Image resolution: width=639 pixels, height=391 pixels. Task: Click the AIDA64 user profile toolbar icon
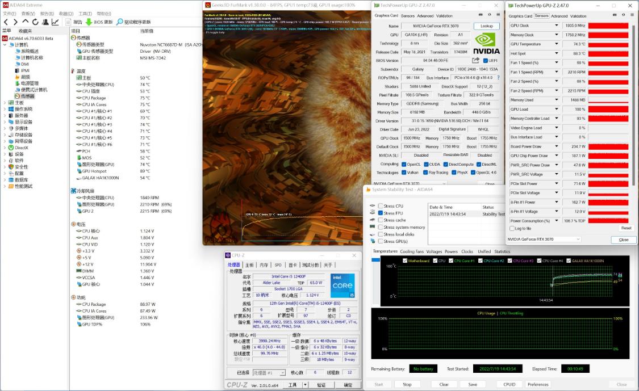45,22
